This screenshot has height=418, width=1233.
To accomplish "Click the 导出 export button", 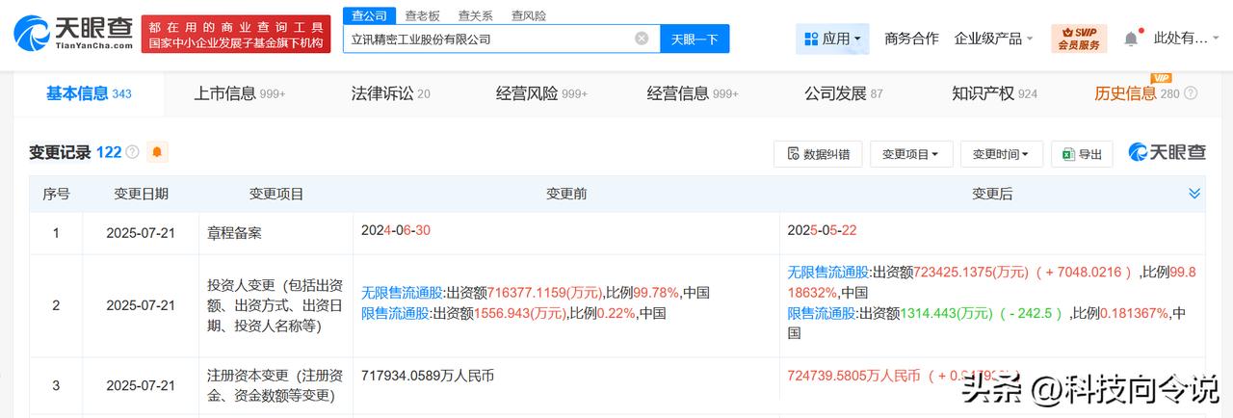I will [x=1082, y=154].
